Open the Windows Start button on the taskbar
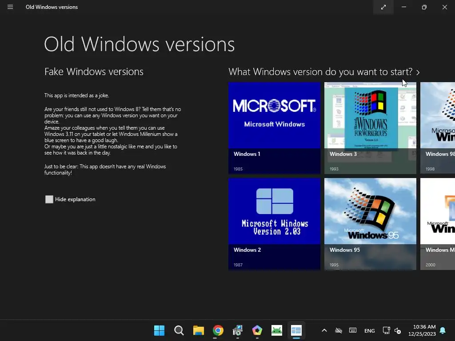The image size is (455, 341). pos(160,330)
